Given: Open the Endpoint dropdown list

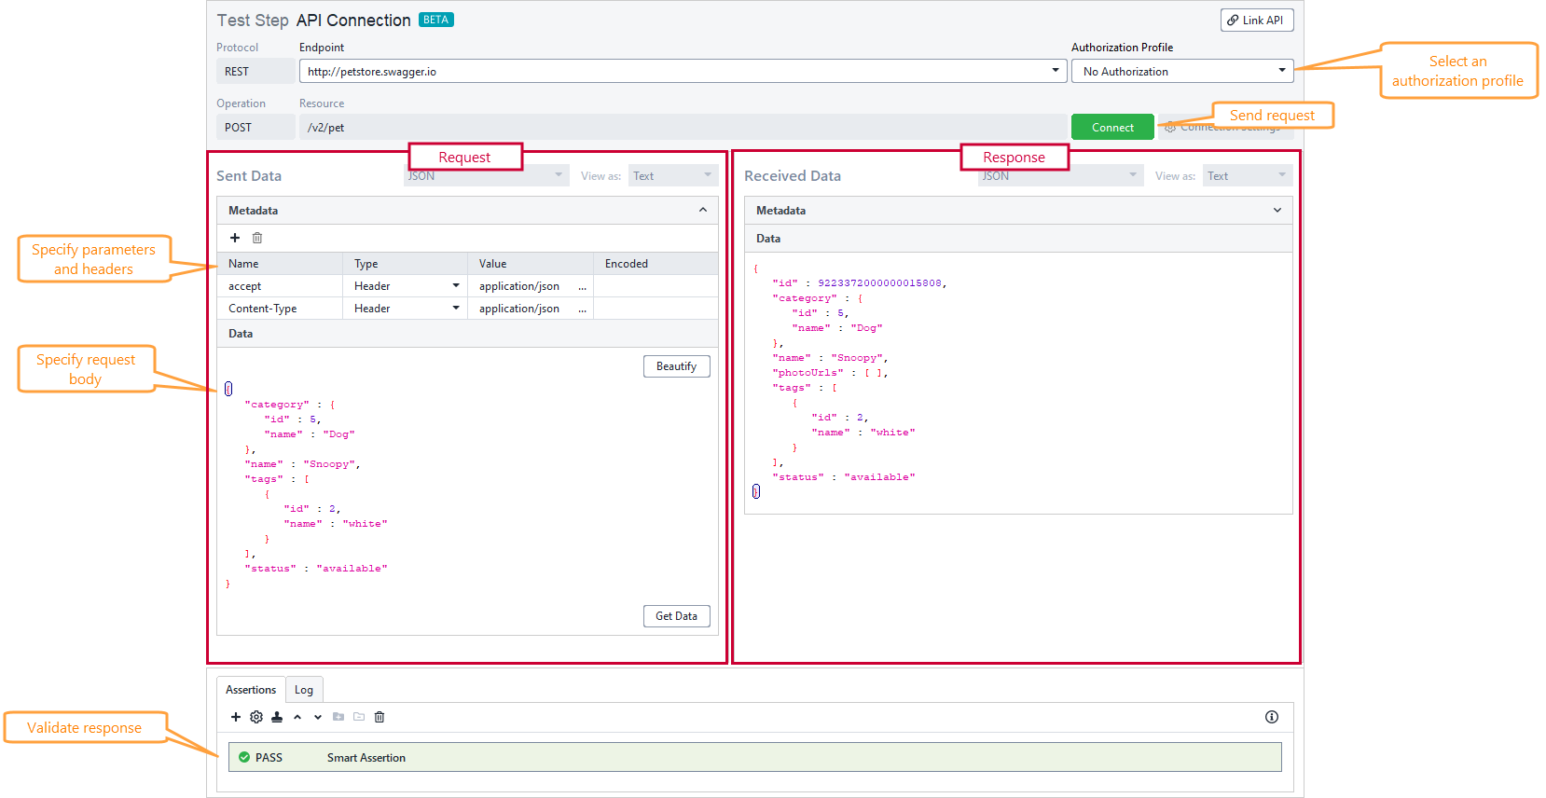Looking at the screenshot, I should (x=1055, y=71).
